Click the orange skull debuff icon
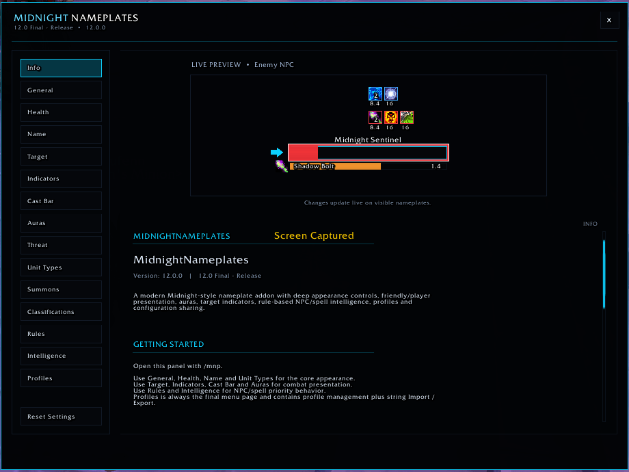 point(390,117)
